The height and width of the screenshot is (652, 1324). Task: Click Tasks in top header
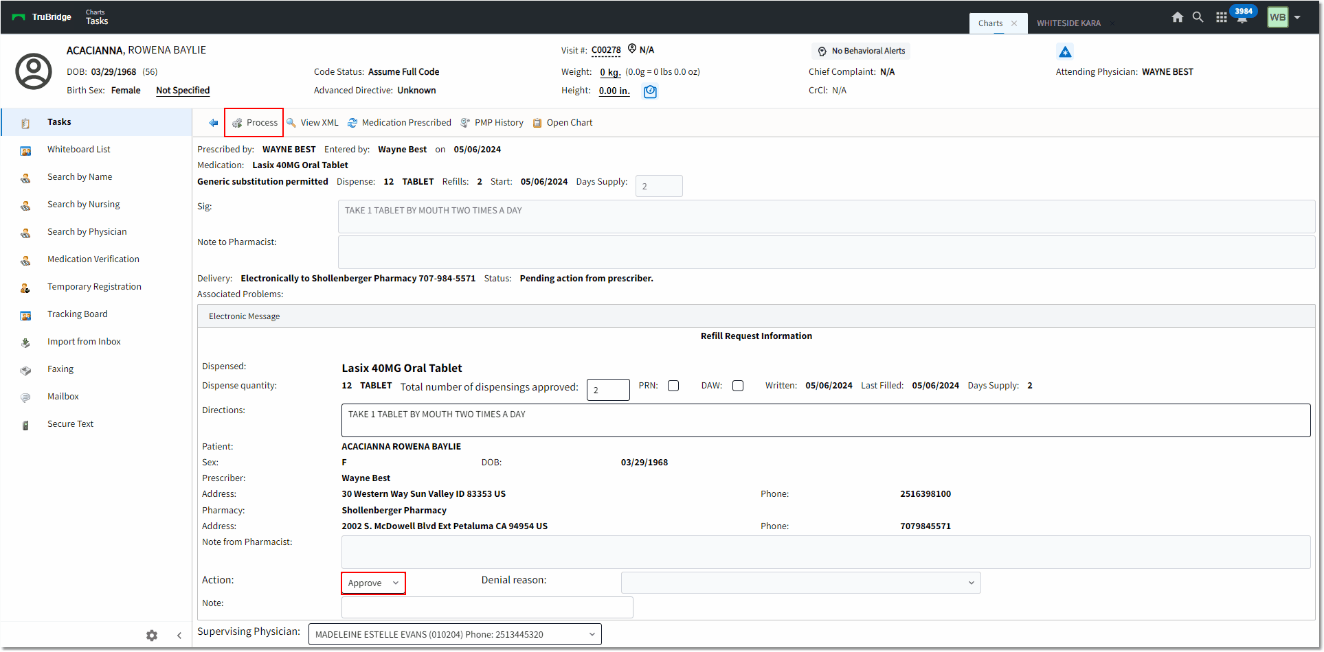(x=97, y=21)
